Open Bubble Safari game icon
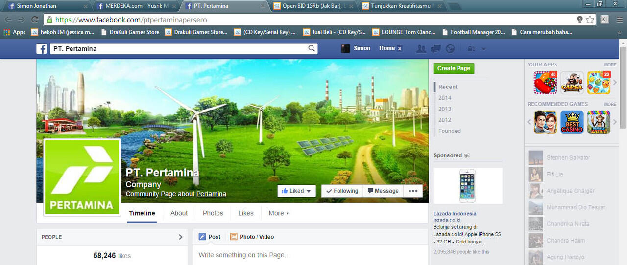Screen dimensions: 627x265 point(599,122)
